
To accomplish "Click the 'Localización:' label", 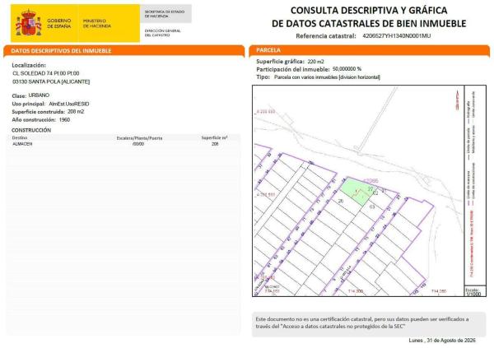I will (x=29, y=65).
